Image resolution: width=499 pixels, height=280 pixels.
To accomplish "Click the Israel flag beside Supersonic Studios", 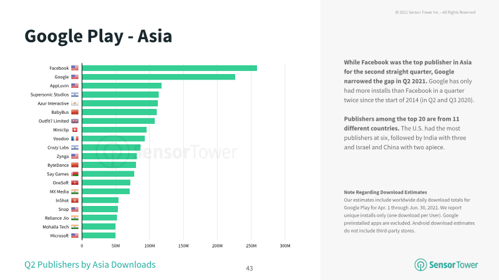I will pyautogui.click(x=75, y=95).
